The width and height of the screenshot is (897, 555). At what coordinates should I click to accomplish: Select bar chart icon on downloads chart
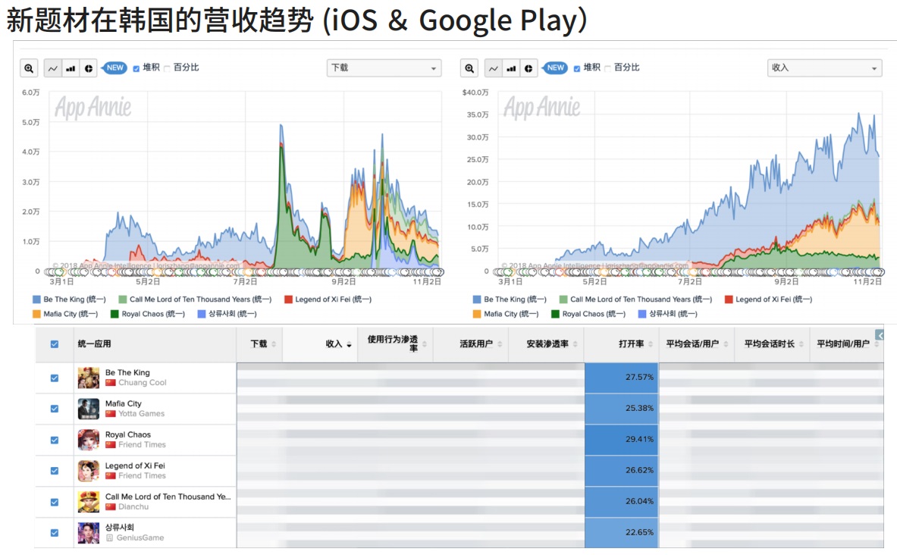tap(71, 68)
